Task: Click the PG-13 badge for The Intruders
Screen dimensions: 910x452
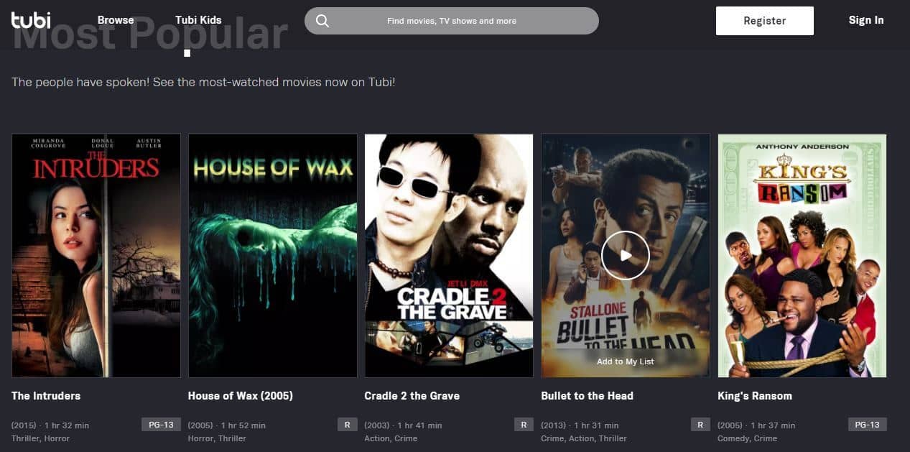Action: point(162,425)
